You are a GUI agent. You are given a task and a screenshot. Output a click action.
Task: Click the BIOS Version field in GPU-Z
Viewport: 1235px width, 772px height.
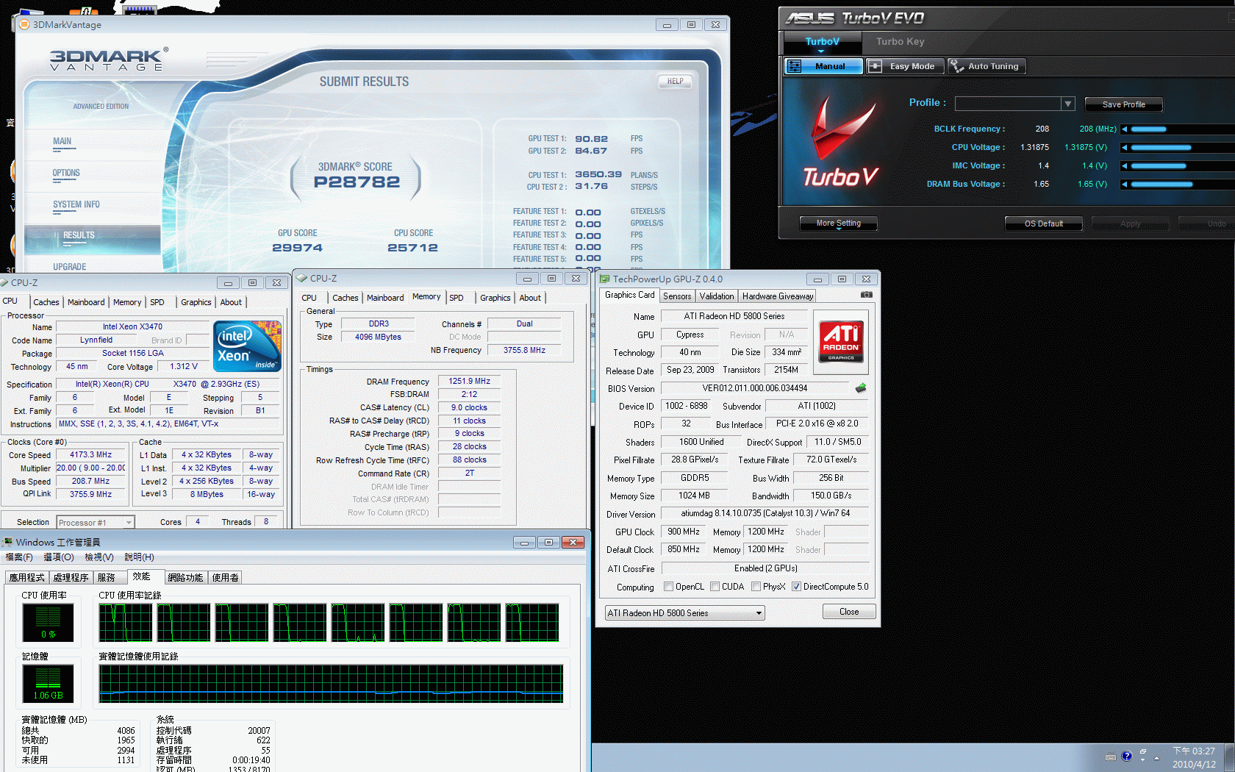[755, 388]
